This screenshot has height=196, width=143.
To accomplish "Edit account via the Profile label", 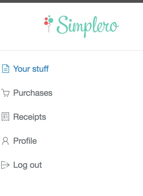I will tap(25, 141).
